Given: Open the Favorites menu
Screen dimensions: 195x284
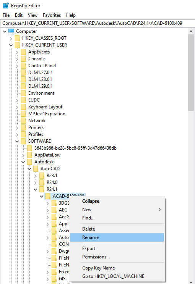Looking at the screenshot, I should click(x=52, y=15).
